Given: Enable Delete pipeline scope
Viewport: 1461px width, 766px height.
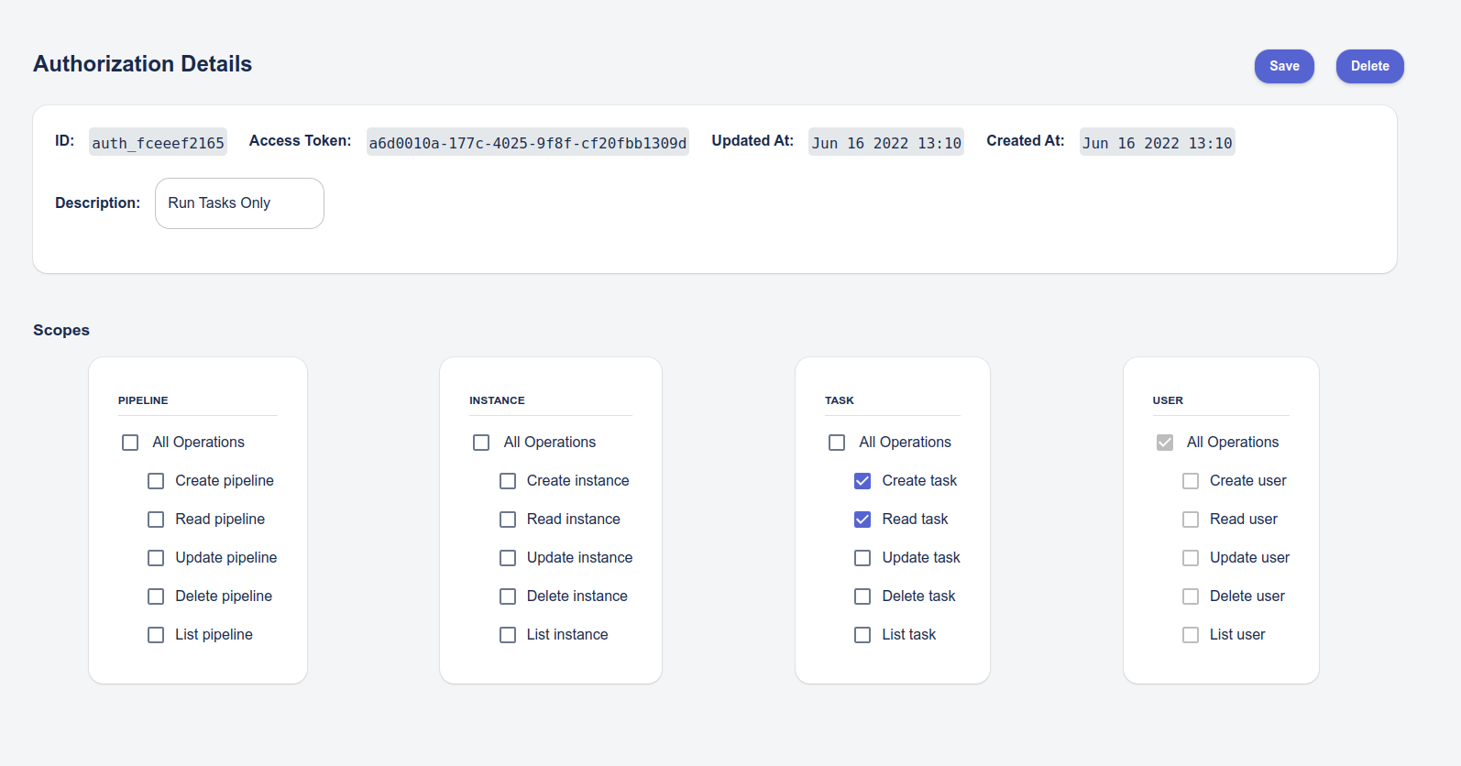Looking at the screenshot, I should tap(156, 596).
